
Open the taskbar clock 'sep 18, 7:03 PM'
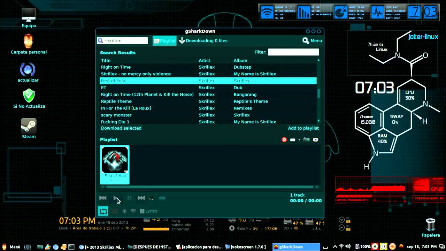421,246
